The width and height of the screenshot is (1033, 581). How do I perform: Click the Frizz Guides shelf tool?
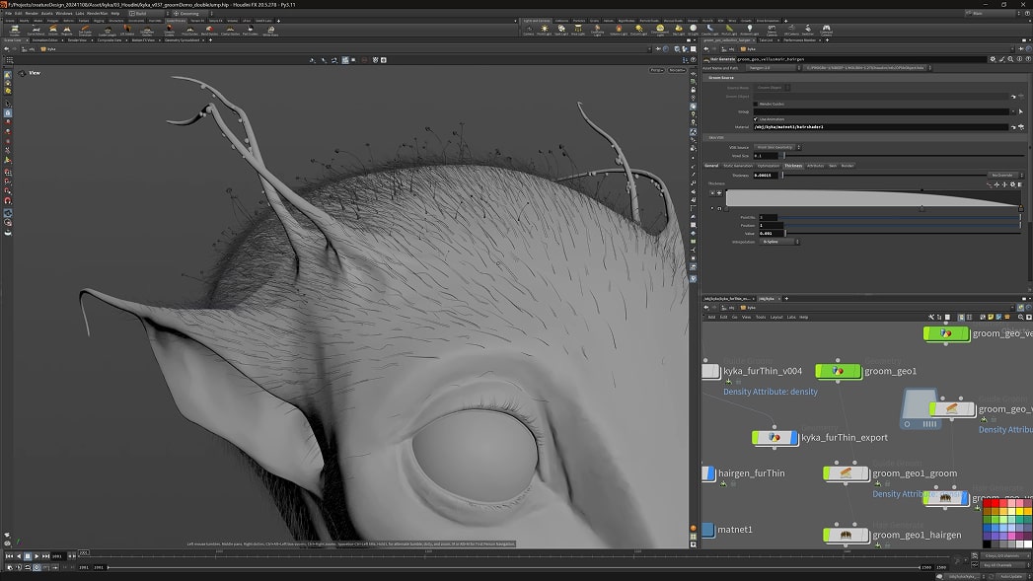pos(189,31)
